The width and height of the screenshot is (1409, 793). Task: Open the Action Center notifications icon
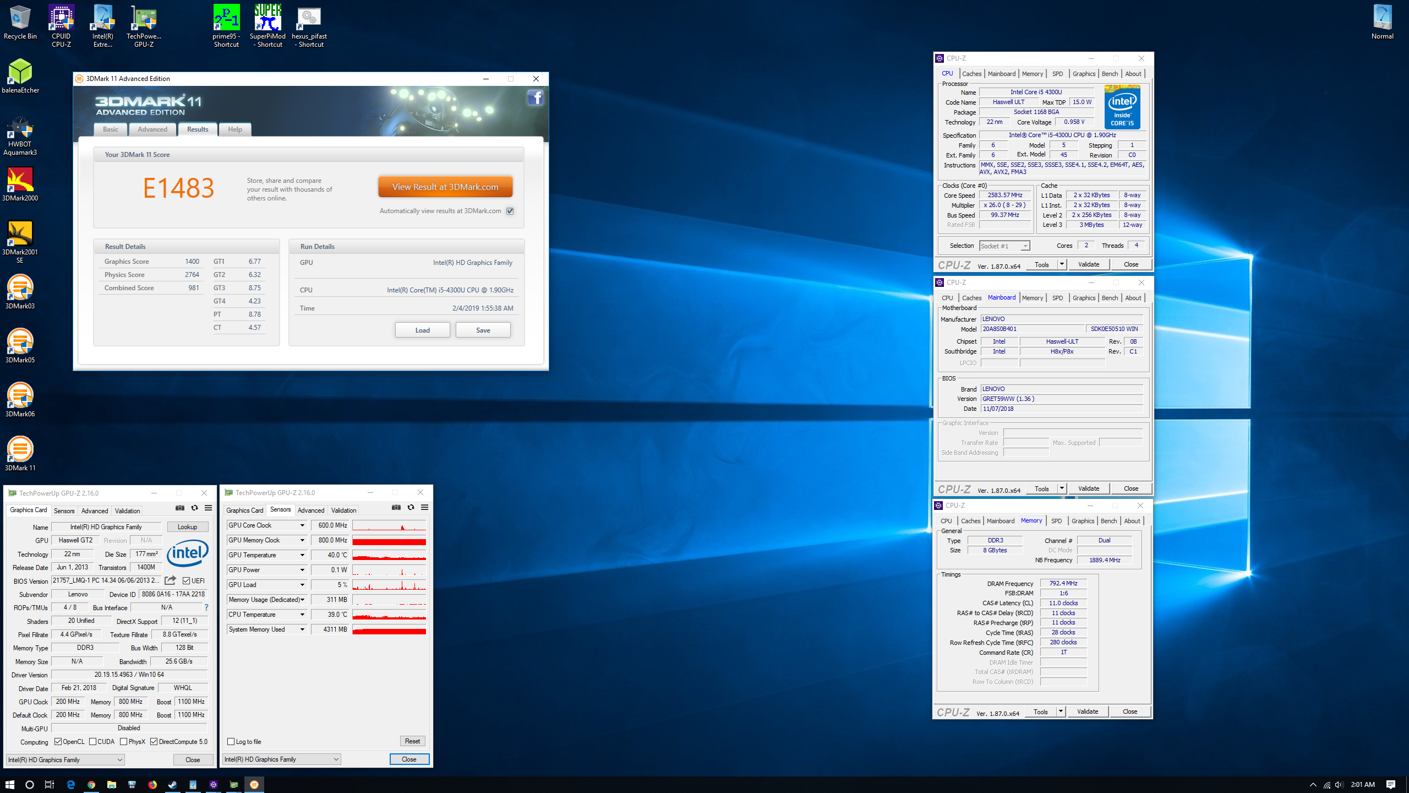coord(1391,784)
